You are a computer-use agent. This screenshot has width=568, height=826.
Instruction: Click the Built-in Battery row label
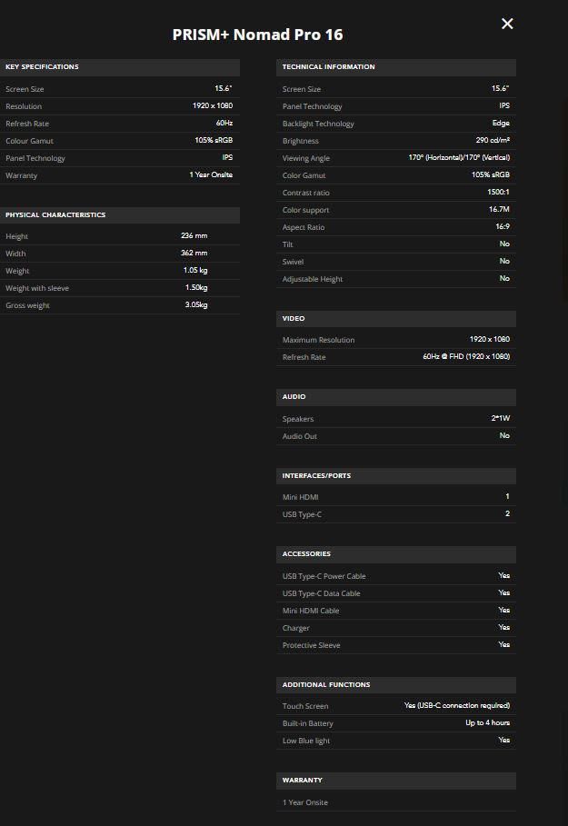point(307,723)
